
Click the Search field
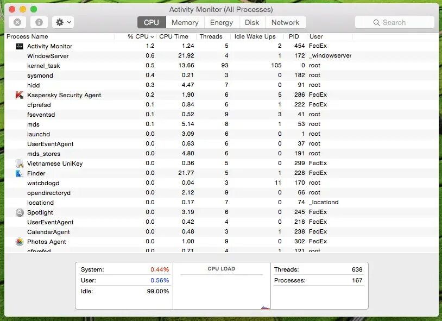pos(395,22)
